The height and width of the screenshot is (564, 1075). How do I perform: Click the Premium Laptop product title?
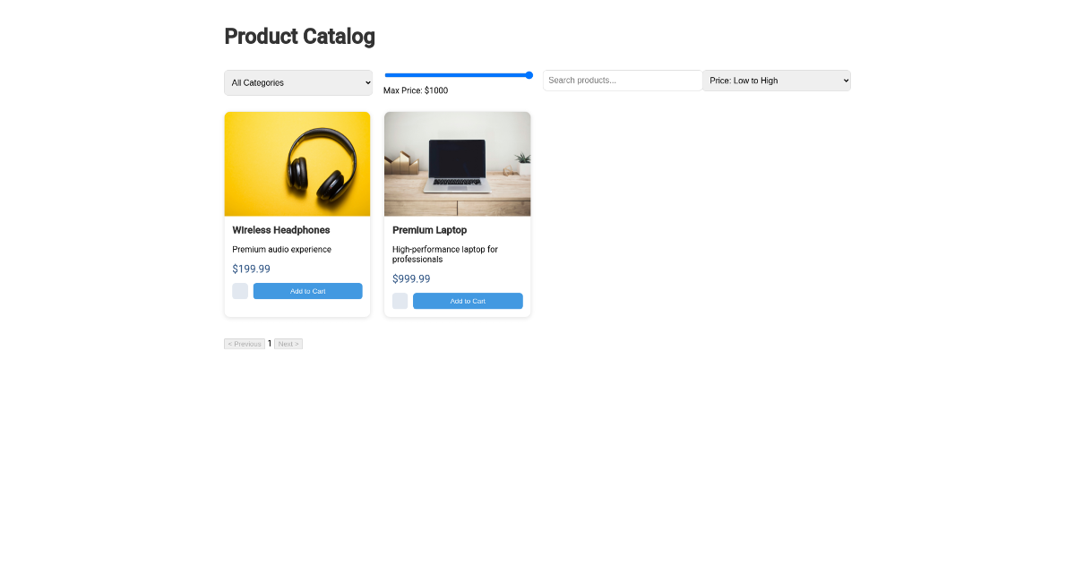[429, 229]
